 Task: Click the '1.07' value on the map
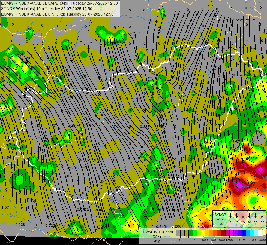tap(5, 207)
